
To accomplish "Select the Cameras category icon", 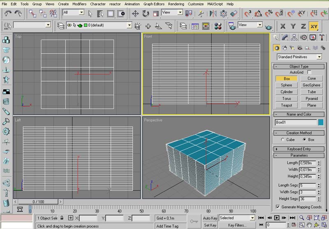I will coord(300,48).
